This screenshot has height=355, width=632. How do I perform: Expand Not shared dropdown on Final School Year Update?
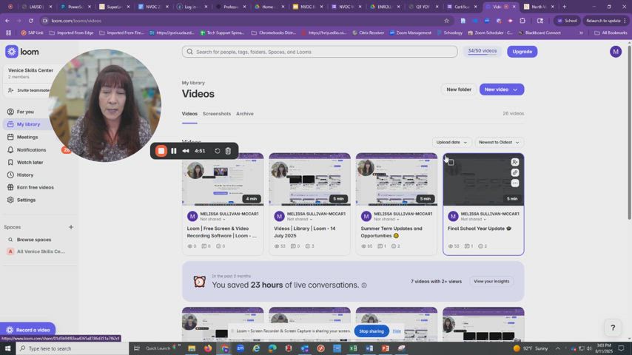473,219
